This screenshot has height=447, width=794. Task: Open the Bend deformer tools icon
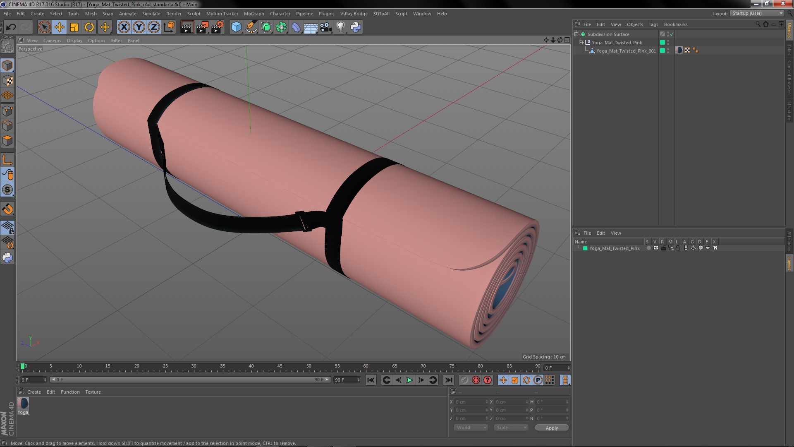coord(296,27)
